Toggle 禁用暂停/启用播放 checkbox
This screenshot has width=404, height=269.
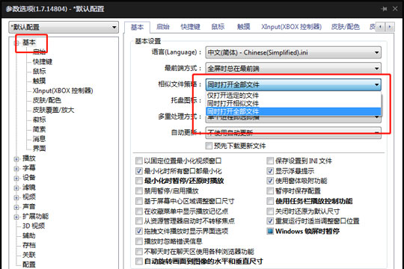pos(139,191)
